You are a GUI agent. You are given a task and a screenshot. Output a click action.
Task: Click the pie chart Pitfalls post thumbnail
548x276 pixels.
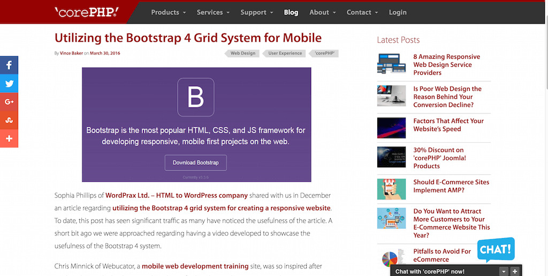[x=391, y=258]
